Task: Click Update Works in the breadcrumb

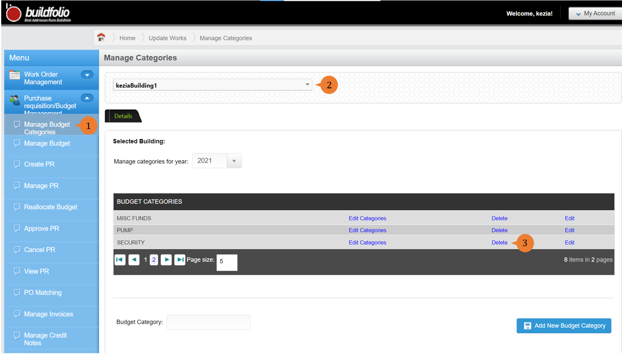Action: 168,38
